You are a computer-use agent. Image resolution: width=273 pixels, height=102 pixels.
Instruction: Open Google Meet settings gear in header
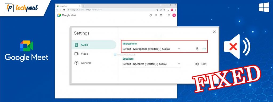pyautogui.click(x=161, y=15)
